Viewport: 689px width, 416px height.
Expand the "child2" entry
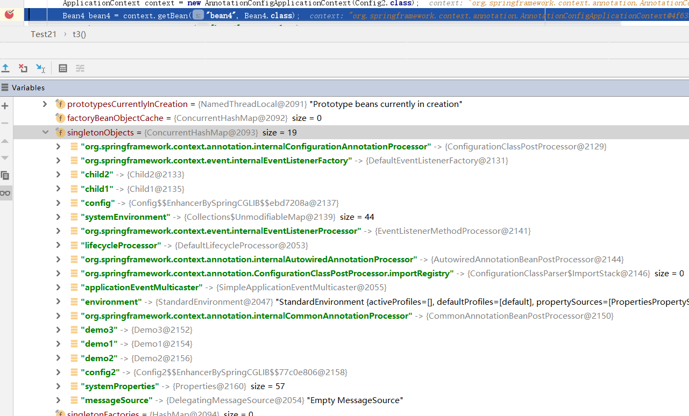pyautogui.click(x=59, y=175)
